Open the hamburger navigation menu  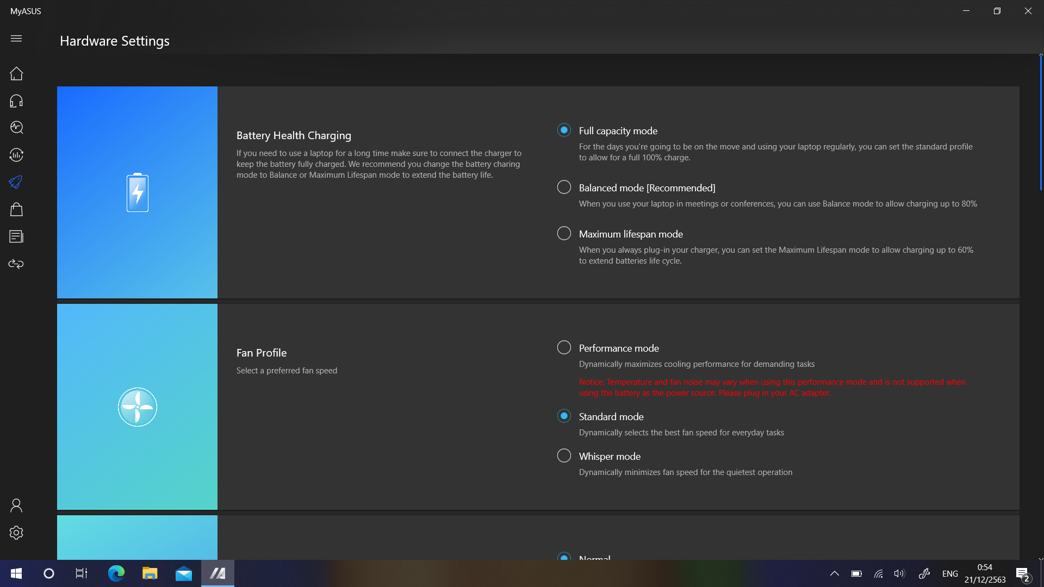pos(16,38)
